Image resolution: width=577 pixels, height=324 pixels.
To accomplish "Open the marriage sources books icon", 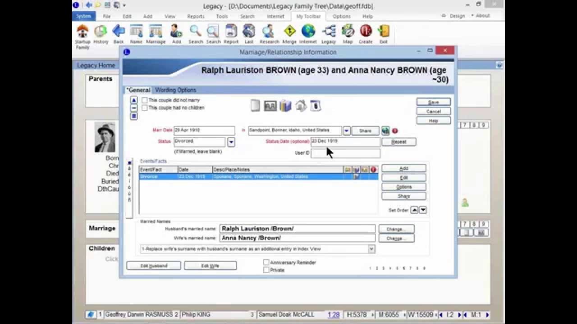I will [x=285, y=106].
